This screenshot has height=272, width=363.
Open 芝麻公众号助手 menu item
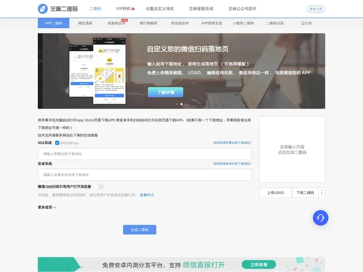pyautogui.click(x=242, y=9)
